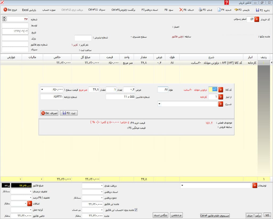
Task: Click the تخفیف درصدی discount field
Action: (21, 191)
